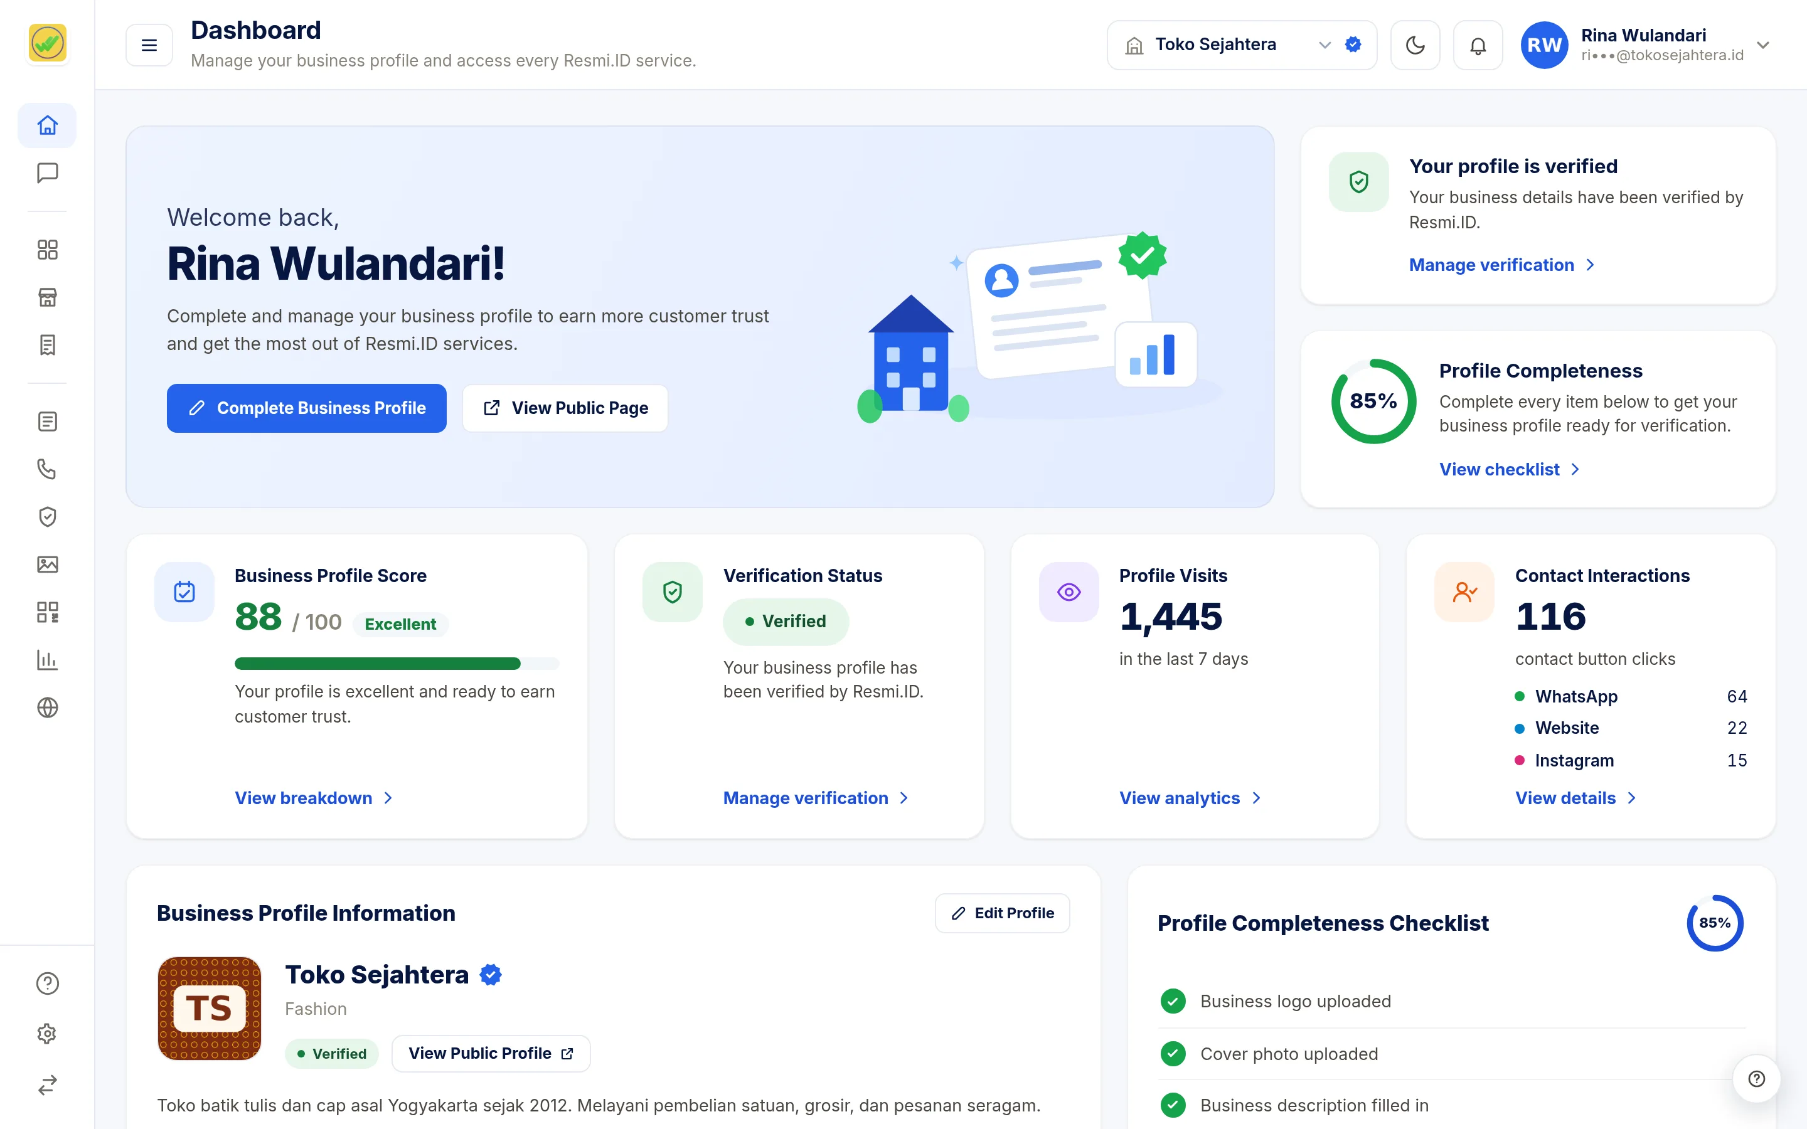Click the 85% Profile Completeness ring
The height and width of the screenshot is (1129, 1807).
1373,401
